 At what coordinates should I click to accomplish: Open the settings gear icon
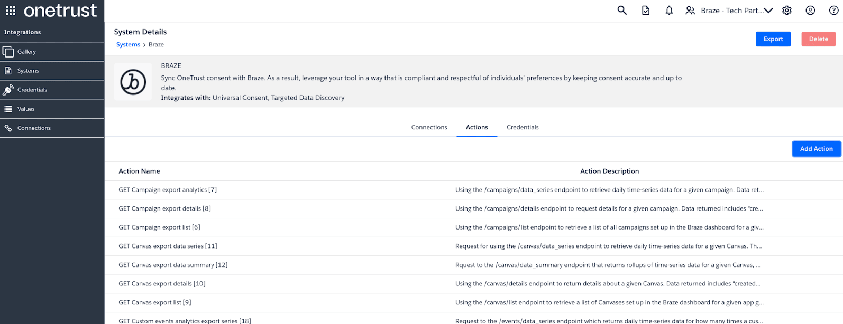click(x=787, y=11)
